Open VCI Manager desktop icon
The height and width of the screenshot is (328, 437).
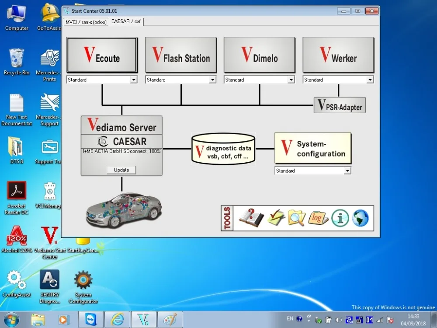50,195
